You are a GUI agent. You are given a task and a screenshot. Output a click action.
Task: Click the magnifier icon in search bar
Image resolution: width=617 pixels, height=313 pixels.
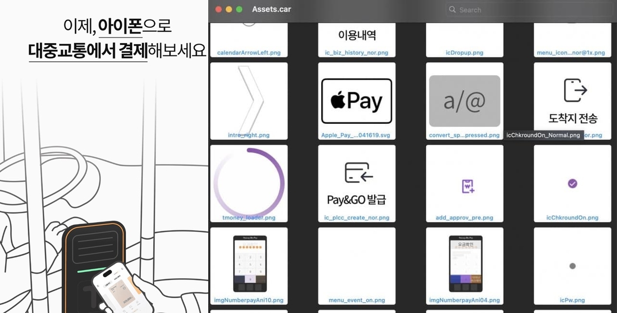pyautogui.click(x=452, y=10)
